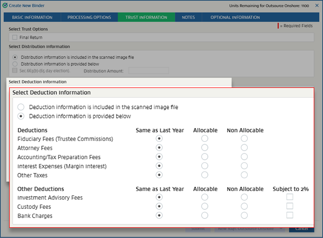Set Interest Expenses to Same as Last Year
This screenshot has height=238, width=323.
[159, 166]
